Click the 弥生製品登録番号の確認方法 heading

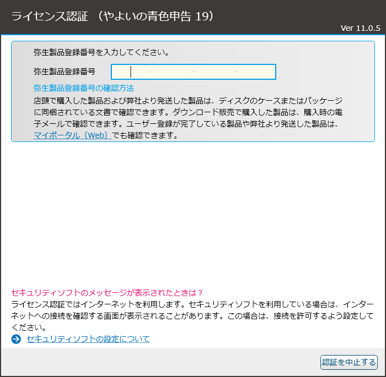pyautogui.click(x=84, y=88)
